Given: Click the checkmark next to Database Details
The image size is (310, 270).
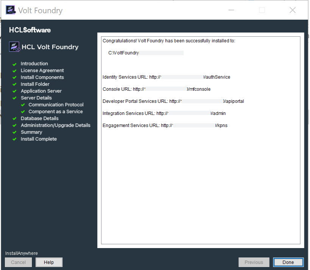Looking at the screenshot, I should click(x=14, y=119).
